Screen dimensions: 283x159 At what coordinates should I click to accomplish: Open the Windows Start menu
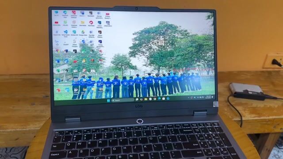click(108, 101)
